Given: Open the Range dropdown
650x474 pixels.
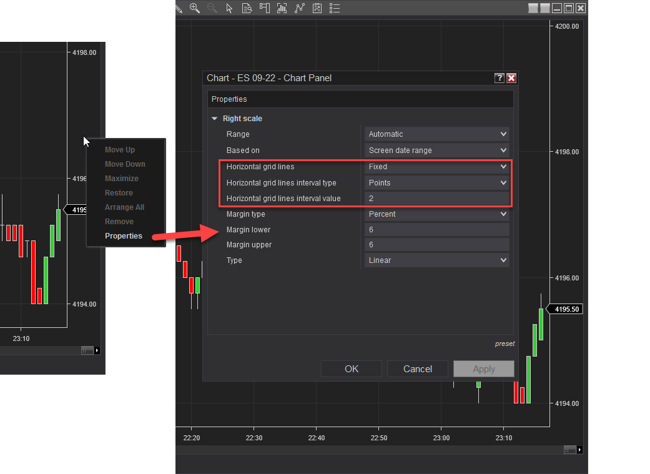Looking at the screenshot, I should point(437,134).
